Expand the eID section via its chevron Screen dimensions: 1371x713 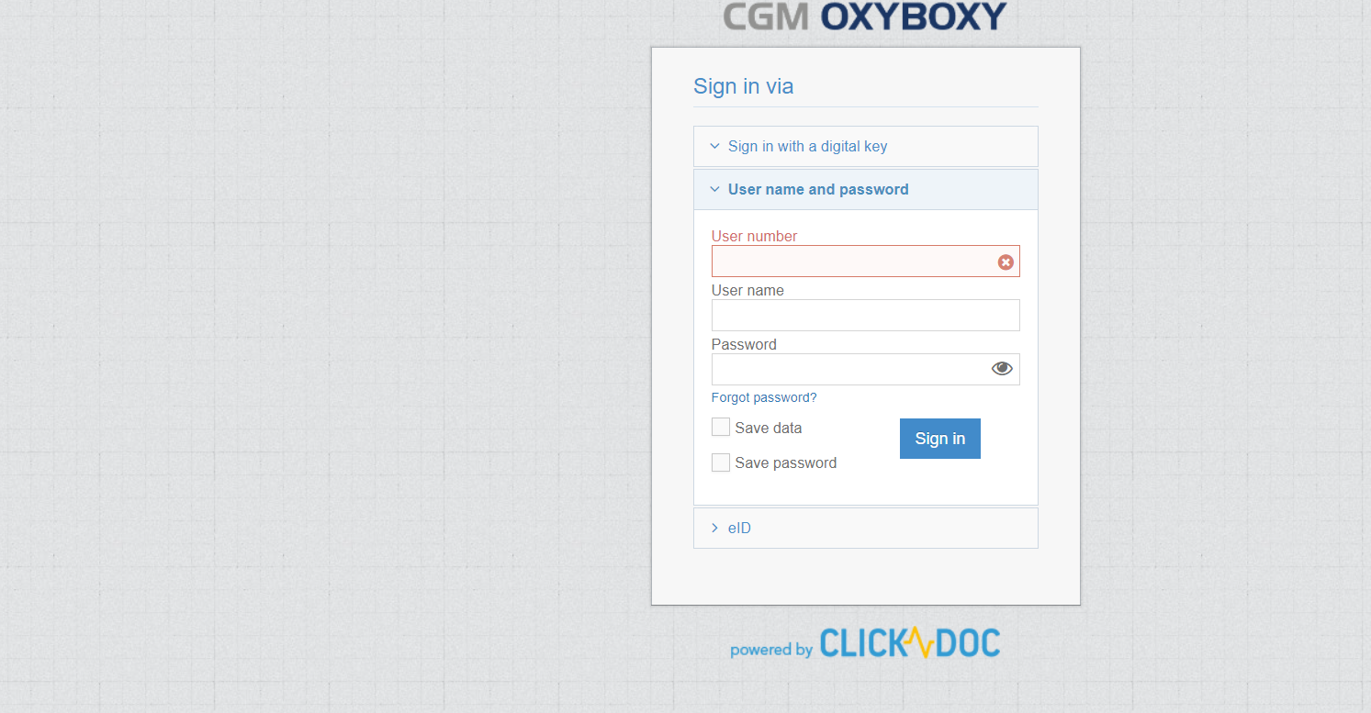pyautogui.click(x=714, y=529)
